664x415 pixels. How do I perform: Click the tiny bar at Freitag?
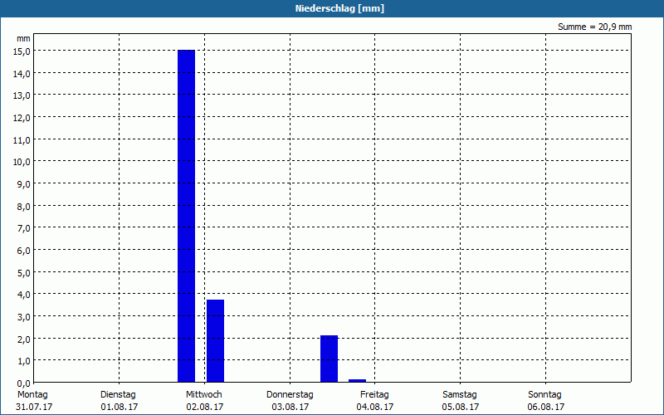tap(358, 381)
